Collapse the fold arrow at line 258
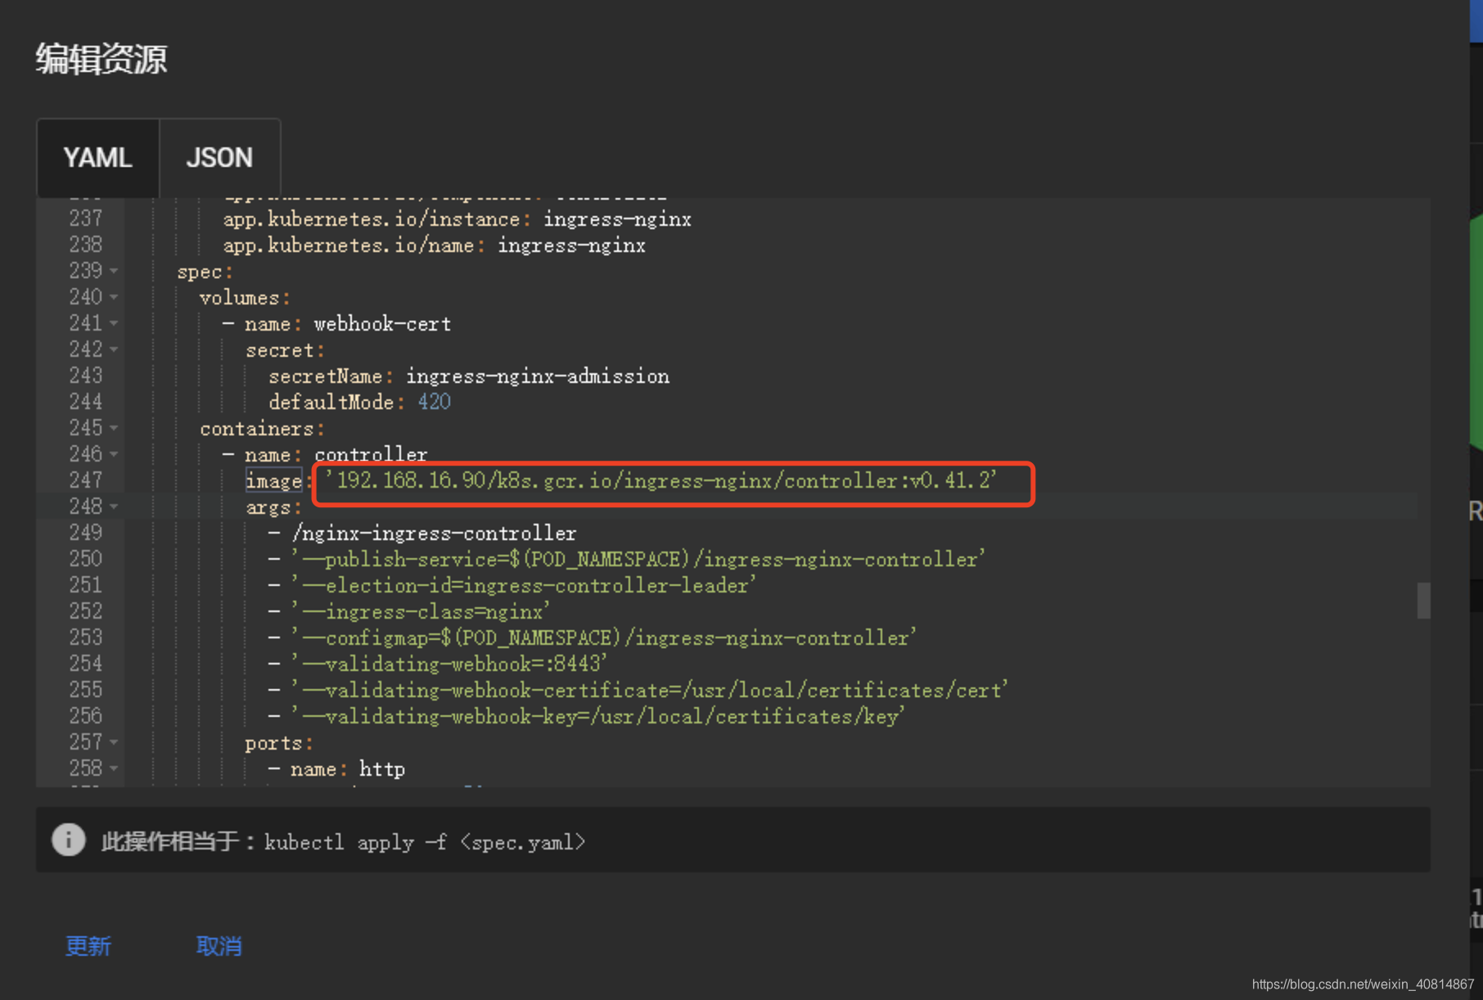The image size is (1483, 1000). pyautogui.click(x=114, y=768)
